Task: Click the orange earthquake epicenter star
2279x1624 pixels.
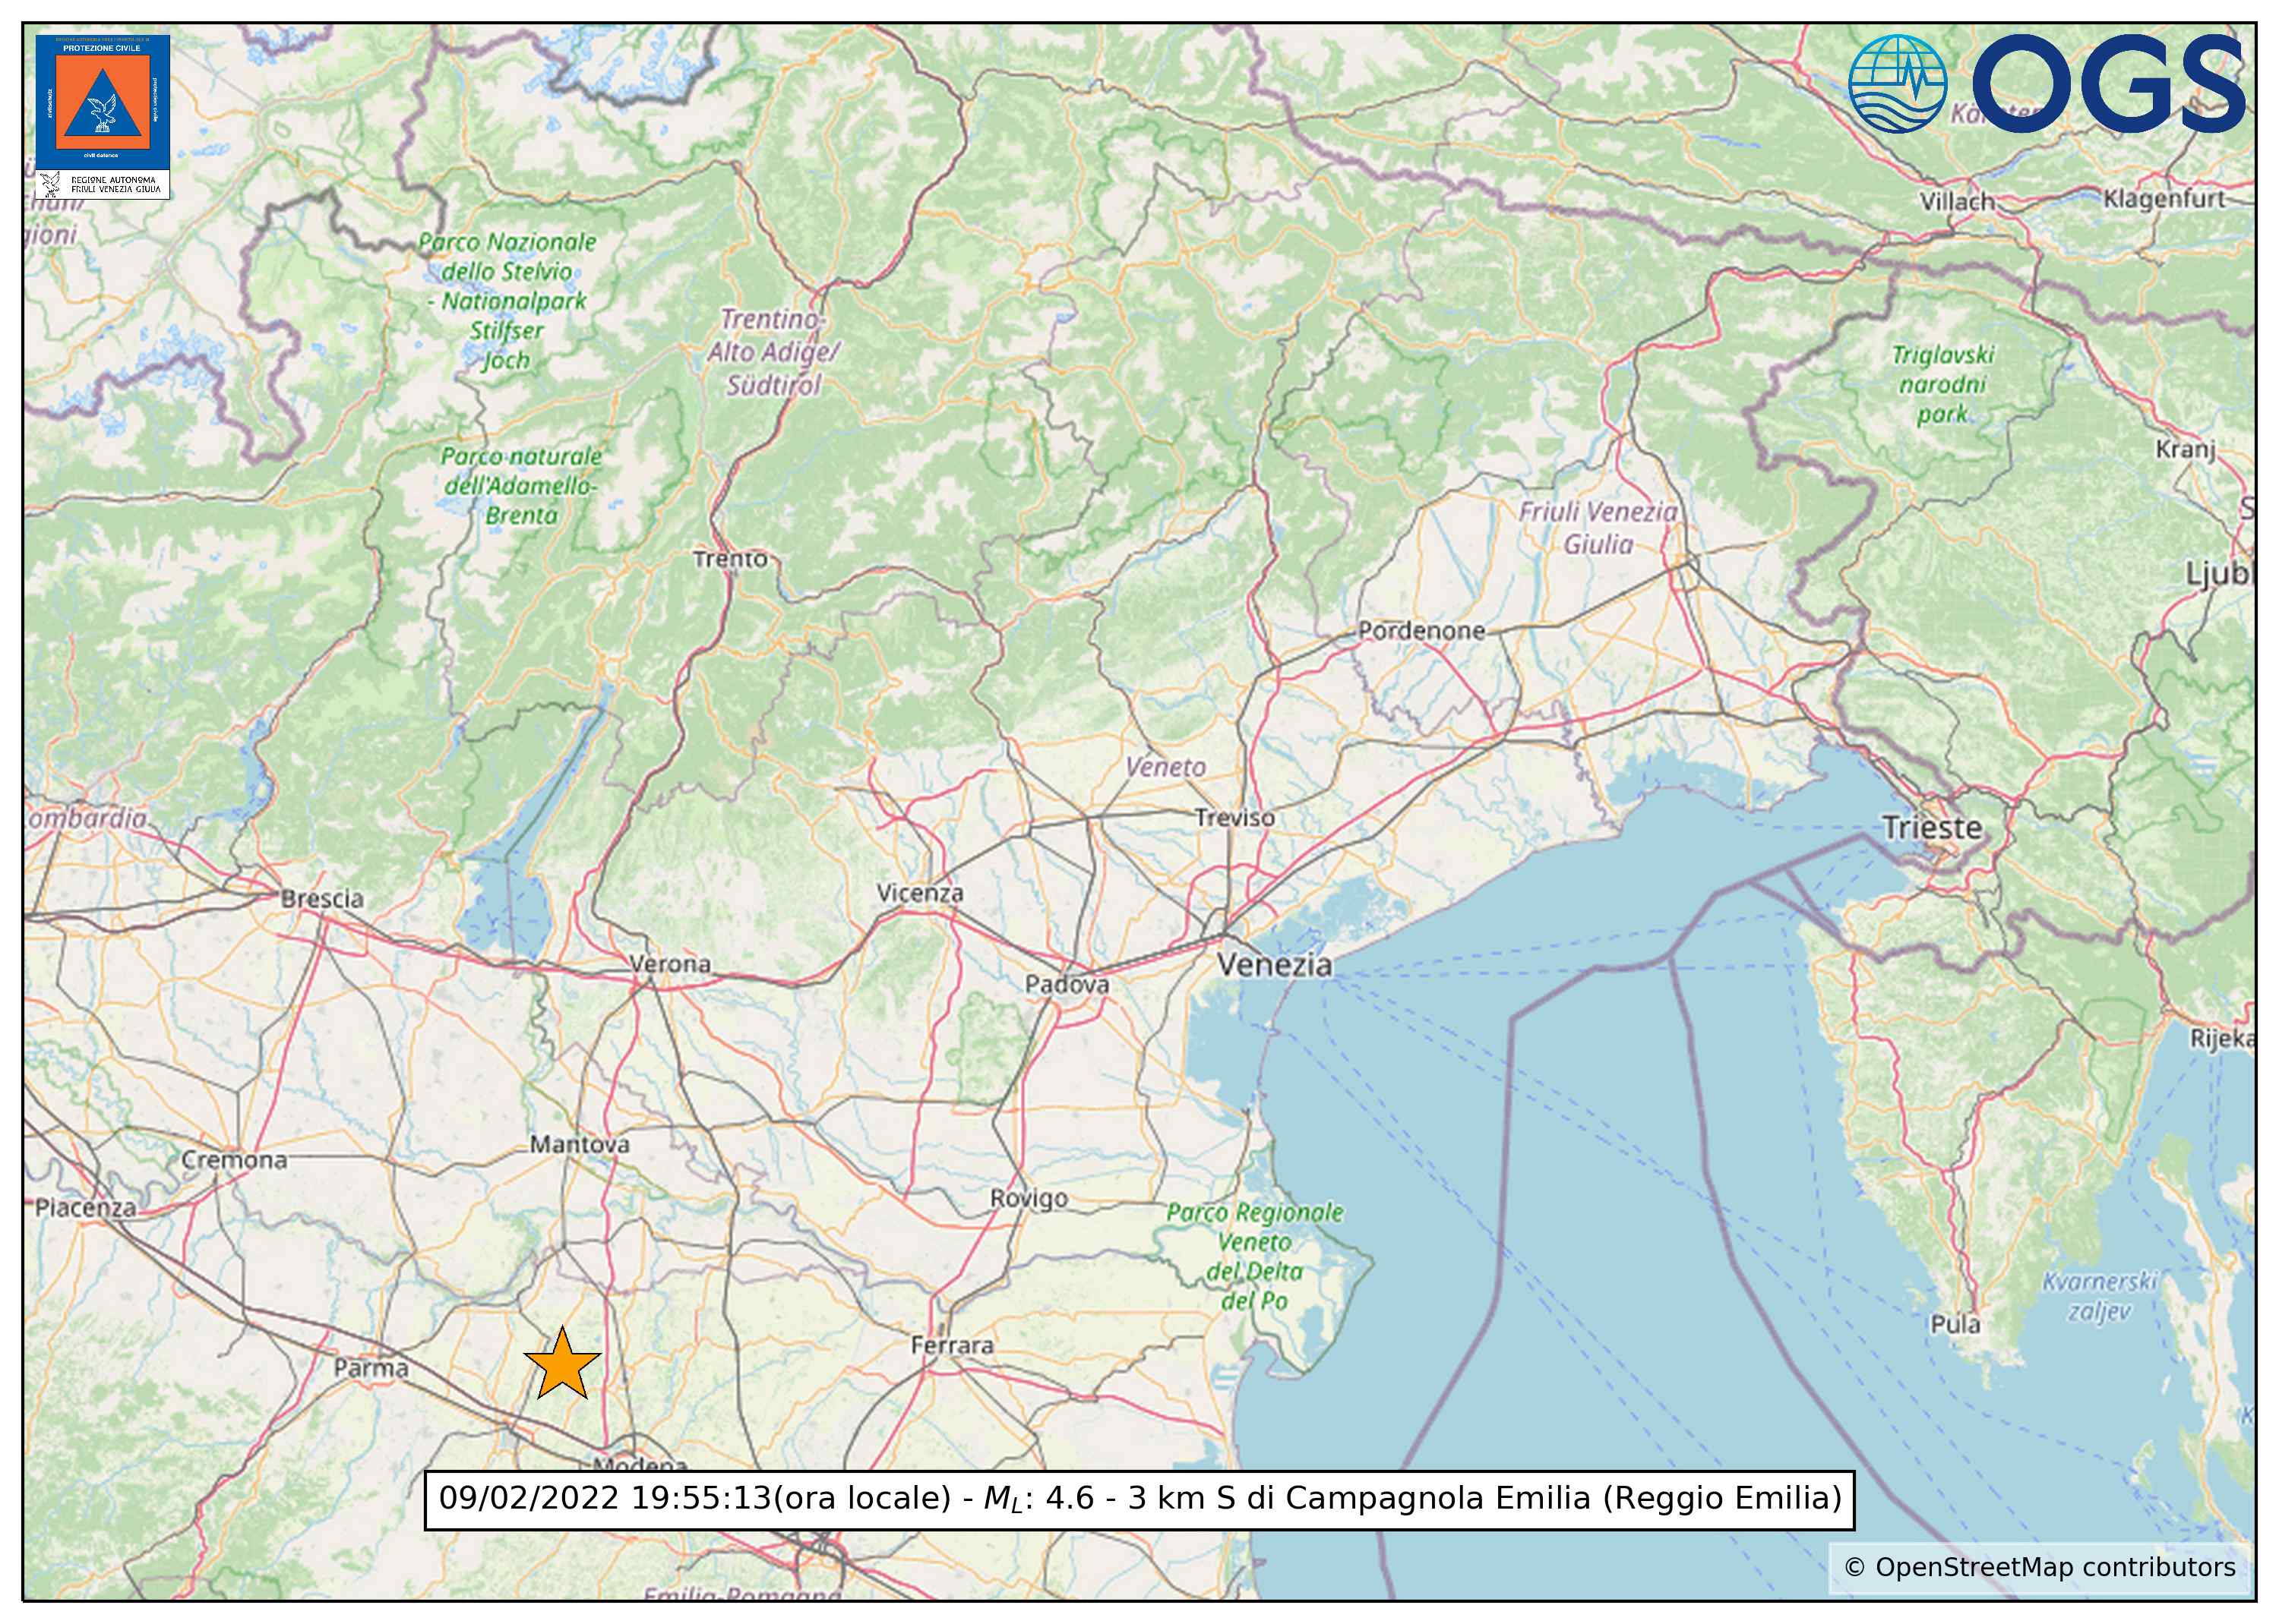Action: [562, 1365]
